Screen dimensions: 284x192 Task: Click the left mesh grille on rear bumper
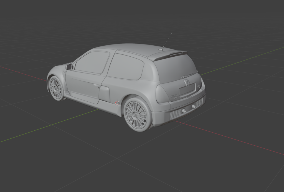click(x=175, y=114)
